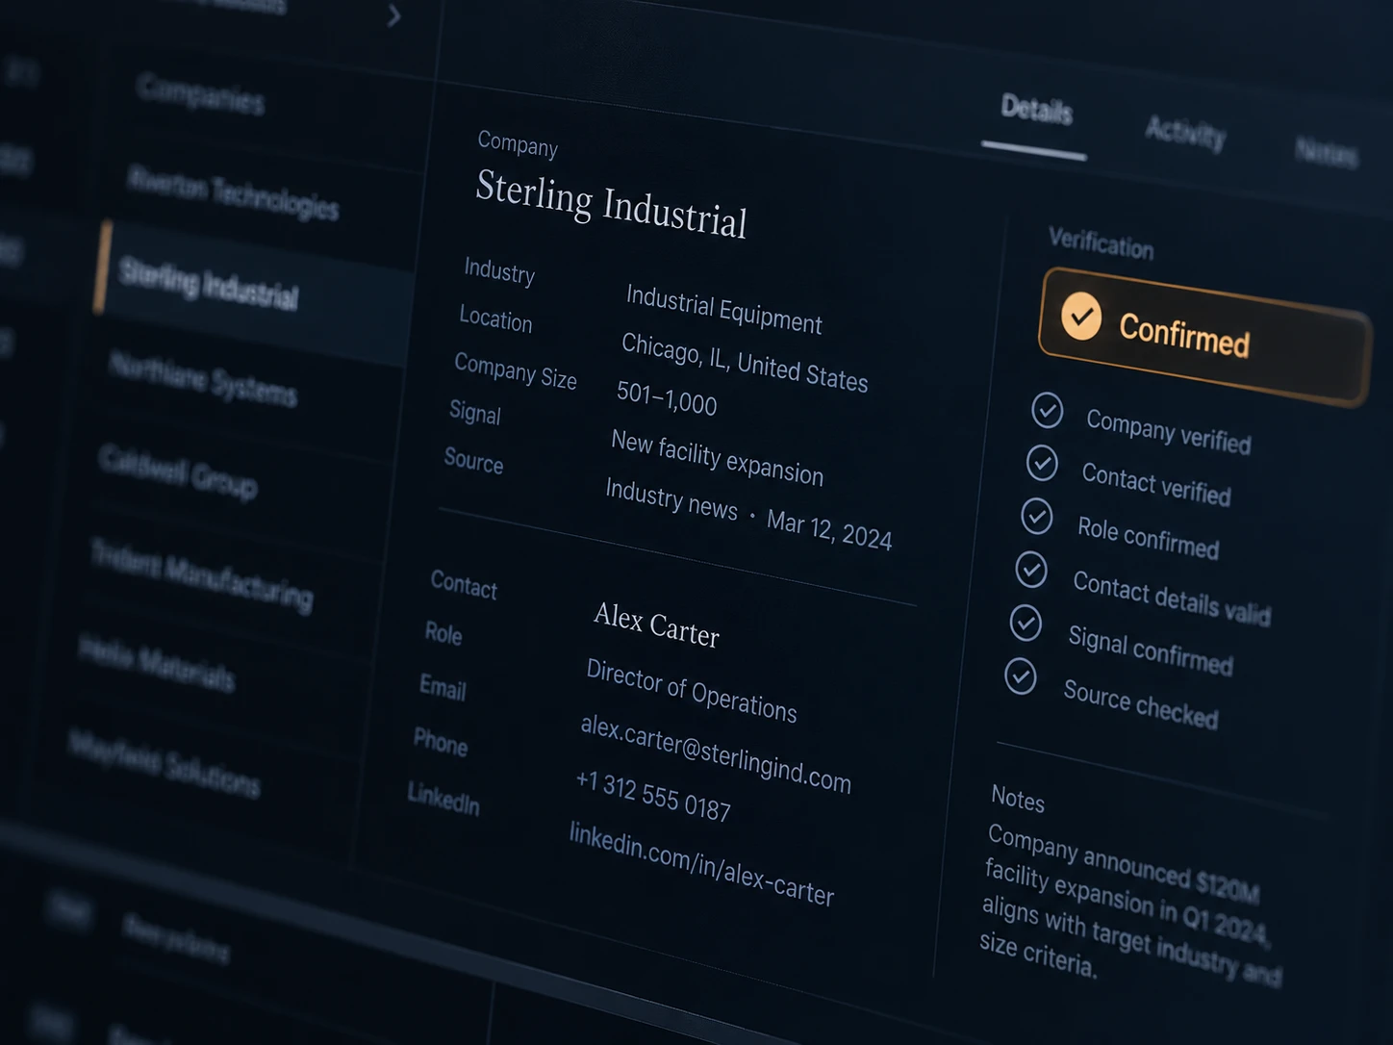Select Caldwell Group in the company list

click(x=179, y=472)
